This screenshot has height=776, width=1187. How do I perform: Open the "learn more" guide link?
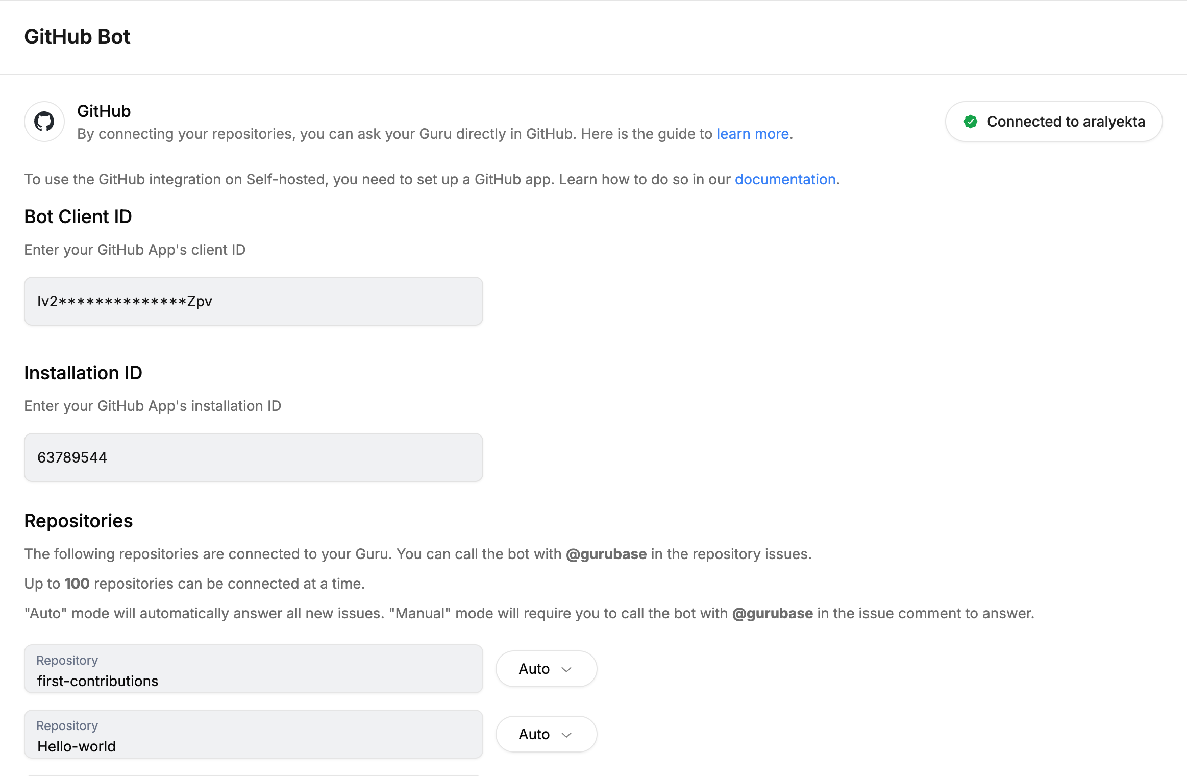coord(753,134)
